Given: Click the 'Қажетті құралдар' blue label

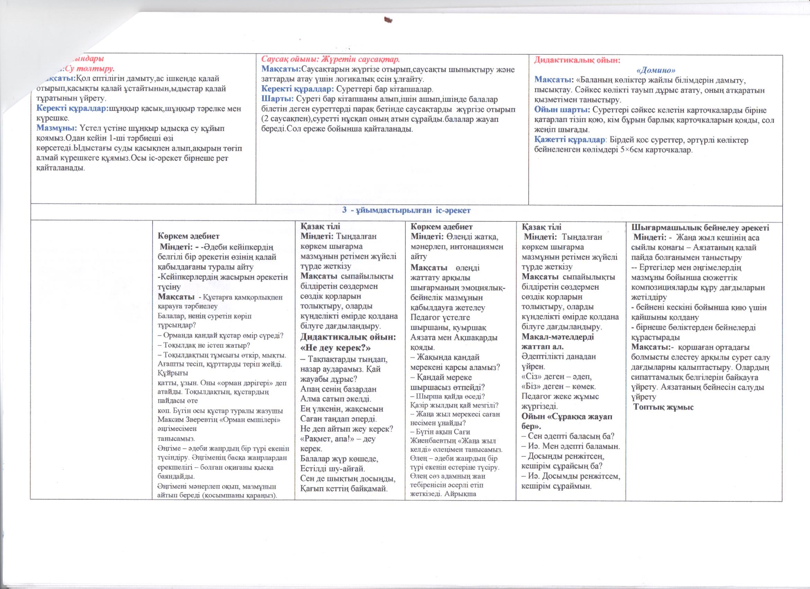Looking at the screenshot, I should pyautogui.click(x=569, y=140).
